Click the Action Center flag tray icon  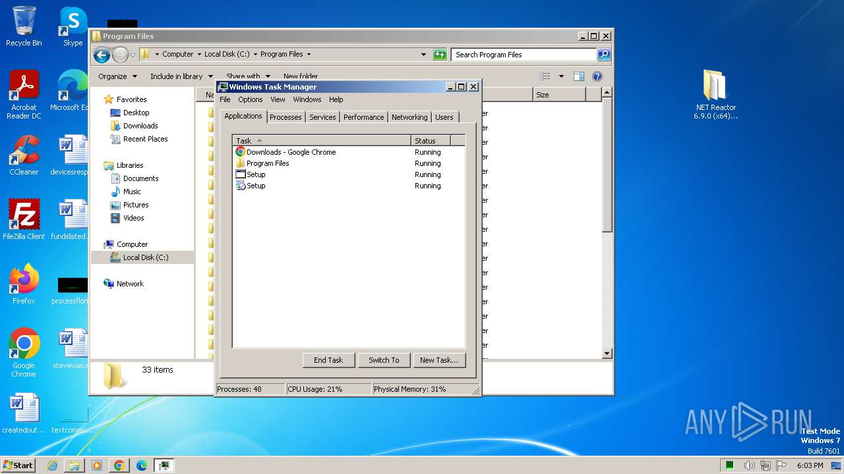781,465
